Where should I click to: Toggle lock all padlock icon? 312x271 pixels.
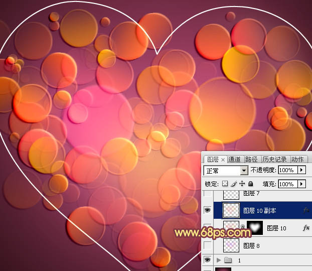click(x=251, y=184)
